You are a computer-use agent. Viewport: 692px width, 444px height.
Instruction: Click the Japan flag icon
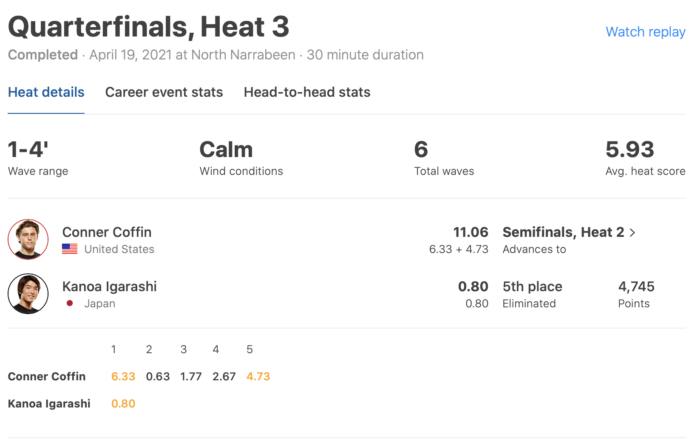tap(70, 303)
